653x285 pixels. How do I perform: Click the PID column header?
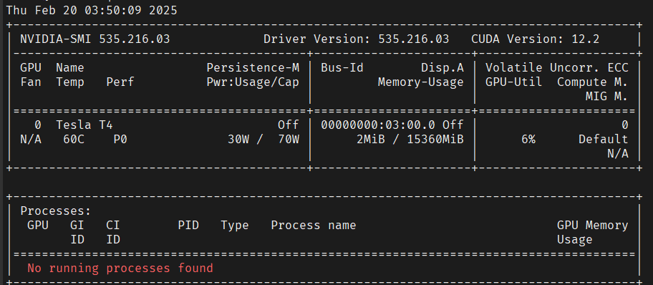[x=188, y=226]
